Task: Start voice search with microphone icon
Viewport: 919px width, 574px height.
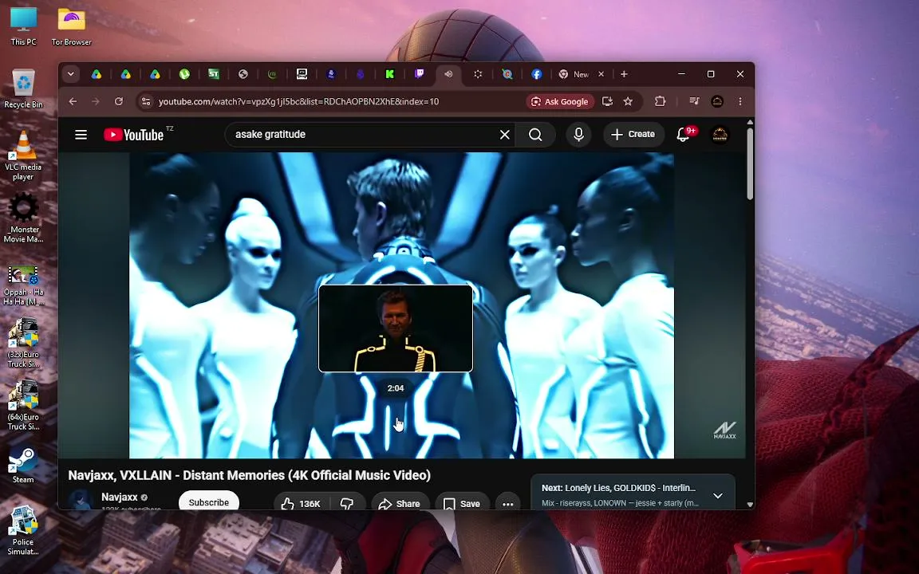Action: coord(578,135)
